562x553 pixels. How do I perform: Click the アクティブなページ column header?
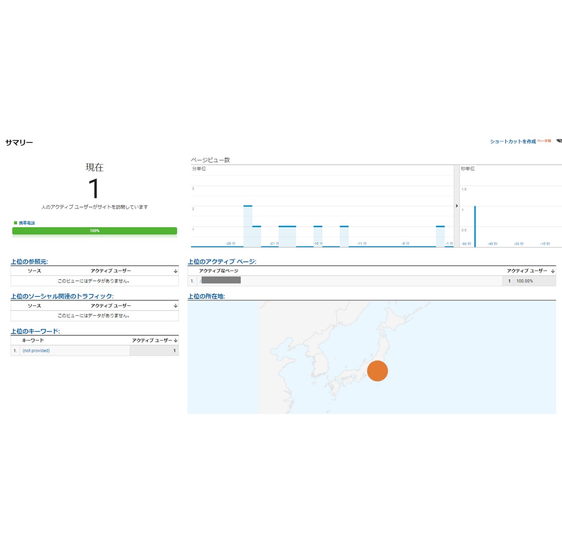point(219,271)
